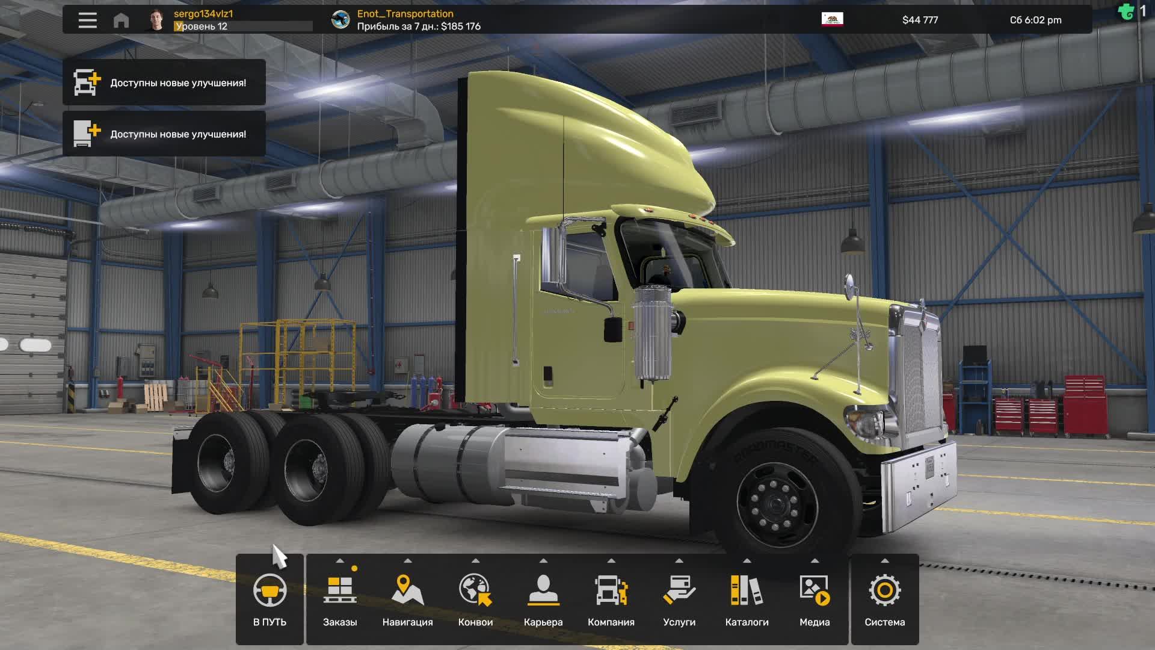
Task: Open the hamburger menu in the top-left corner
Action: pos(87,20)
